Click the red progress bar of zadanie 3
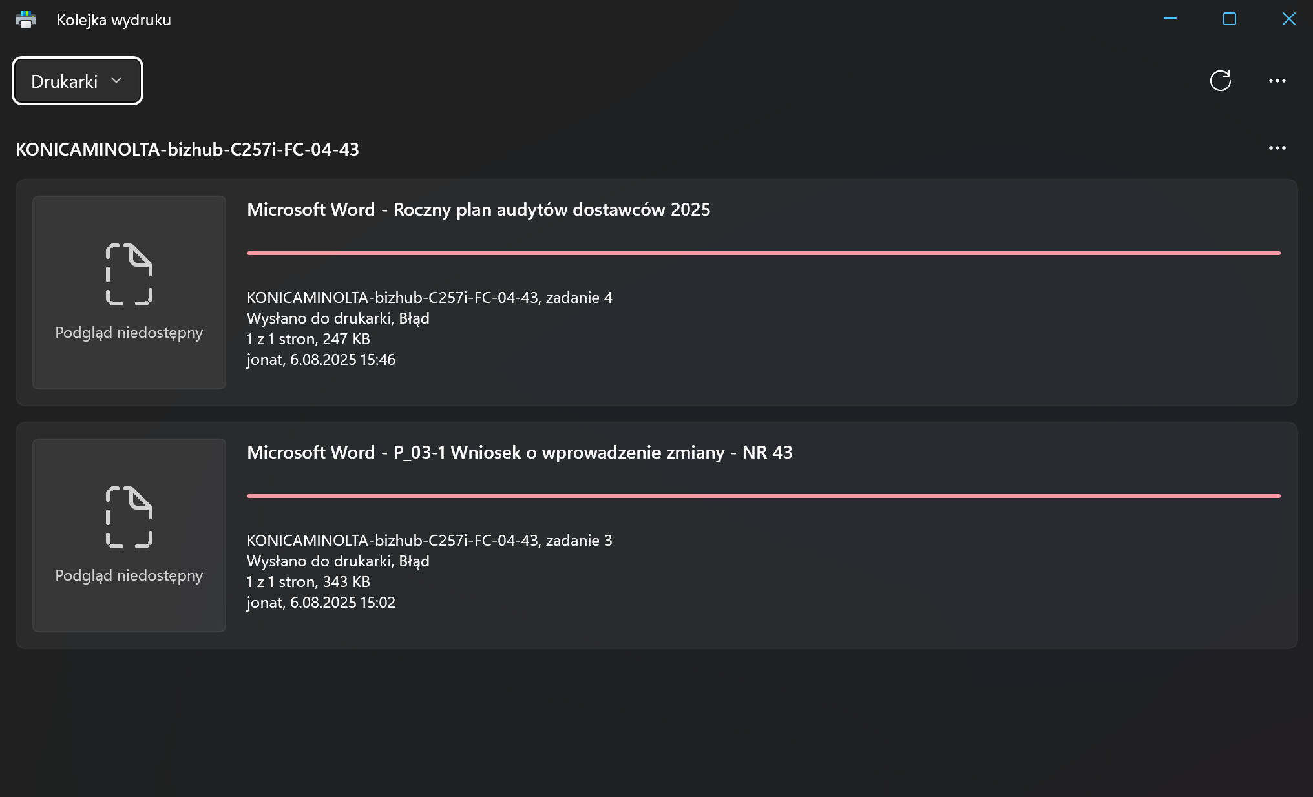The image size is (1313, 797). point(764,496)
